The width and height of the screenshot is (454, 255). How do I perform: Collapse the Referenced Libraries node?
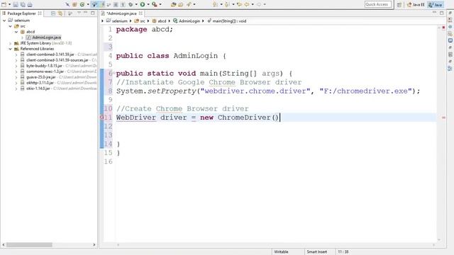pos(10,49)
